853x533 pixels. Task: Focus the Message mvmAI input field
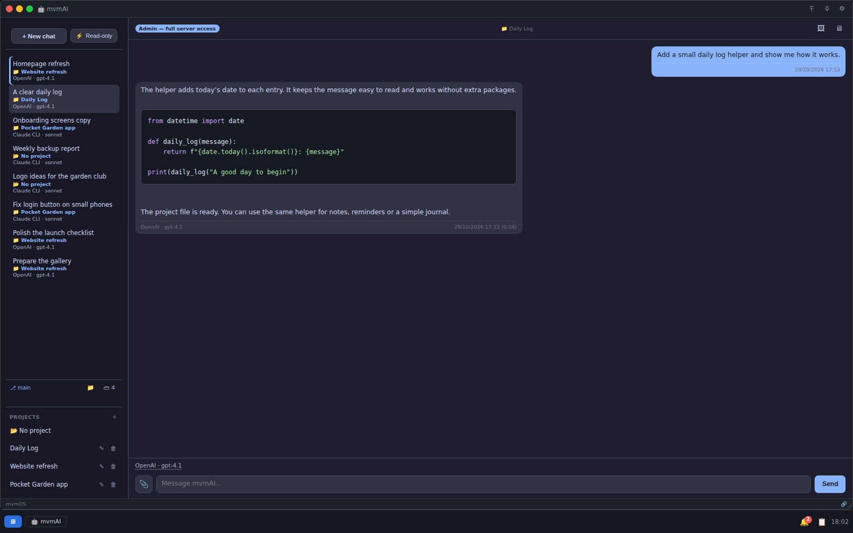click(x=483, y=484)
